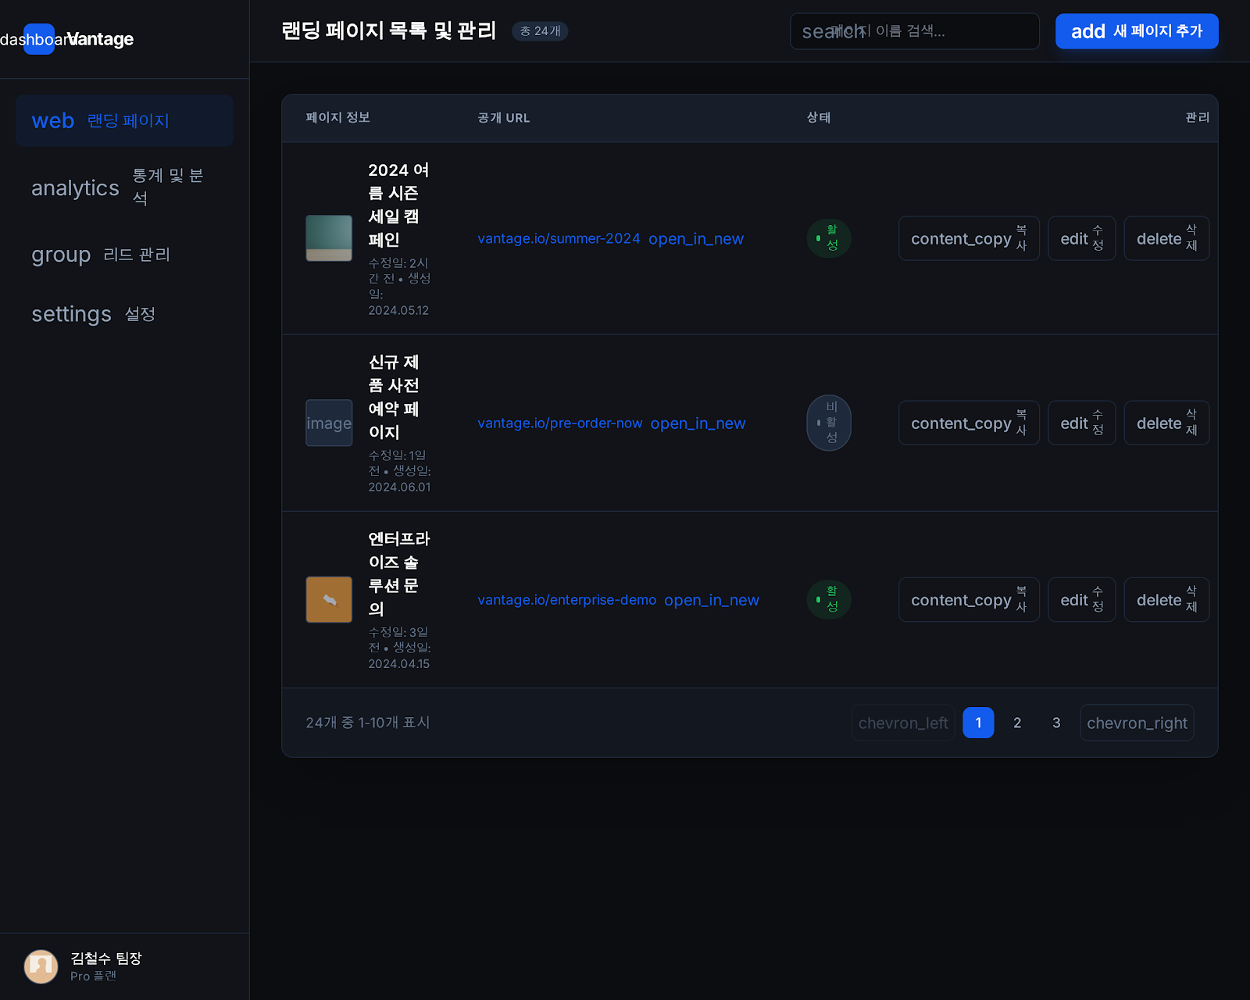This screenshot has width=1250, height=1000.
Task: Open the vantage.io/pre-order-now link
Action: click(559, 423)
